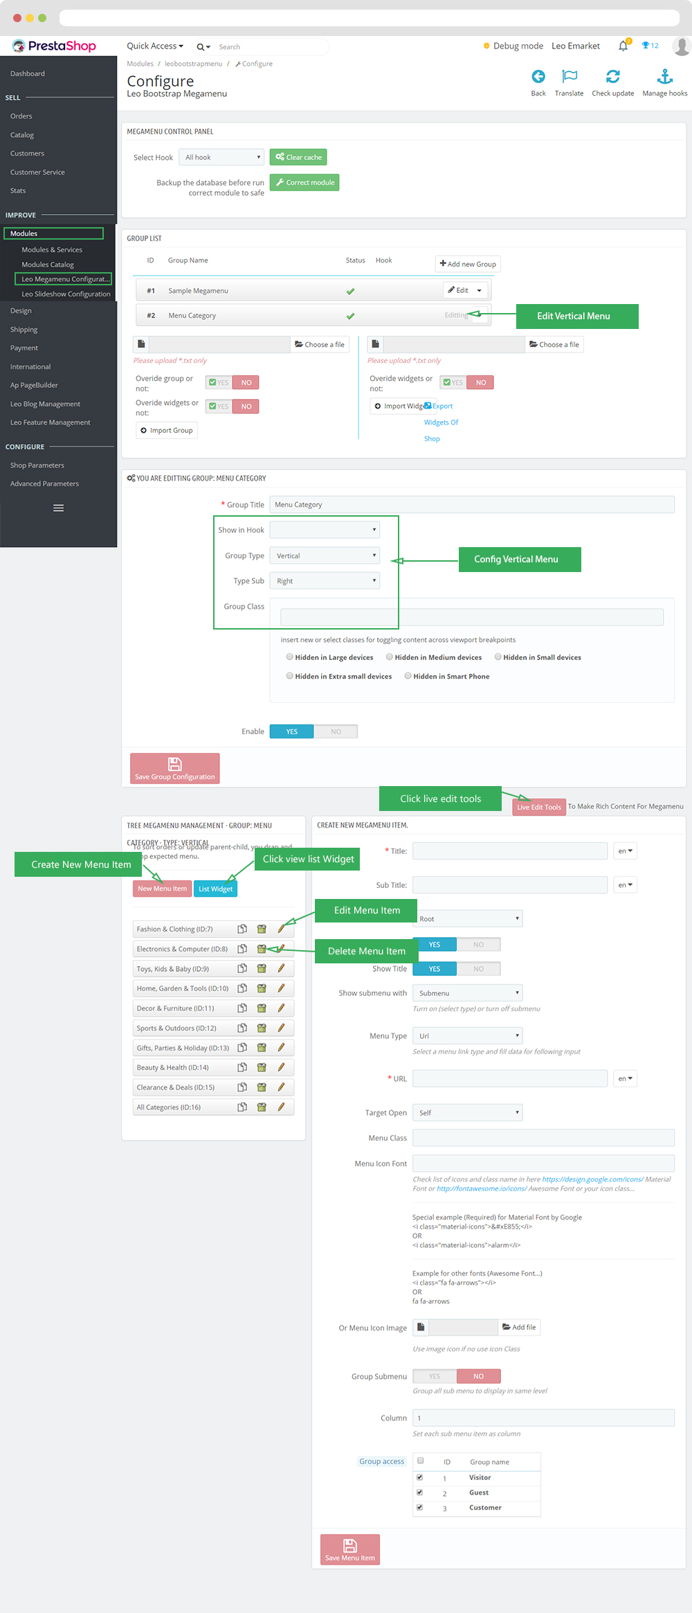Image resolution: width=692 pixels, height=1613 pixels.
Task: Open Leo Slideshow Configuration menu item
Action: [66, 294]
